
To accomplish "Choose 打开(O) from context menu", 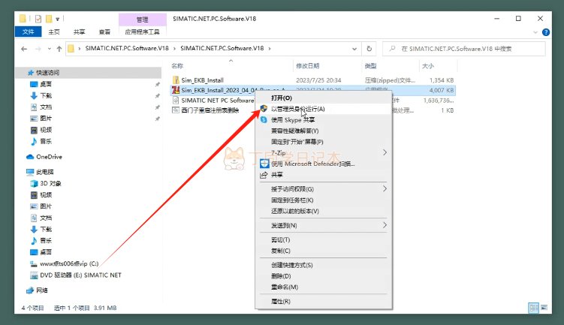I will tap(324, 98).
